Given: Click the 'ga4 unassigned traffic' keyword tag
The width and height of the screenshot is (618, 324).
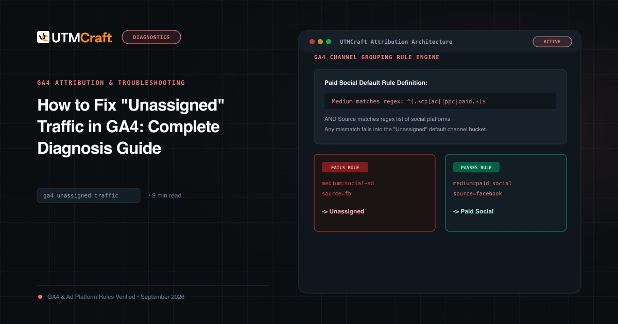Looking at the screenshot, I should [x=89, y=195].
